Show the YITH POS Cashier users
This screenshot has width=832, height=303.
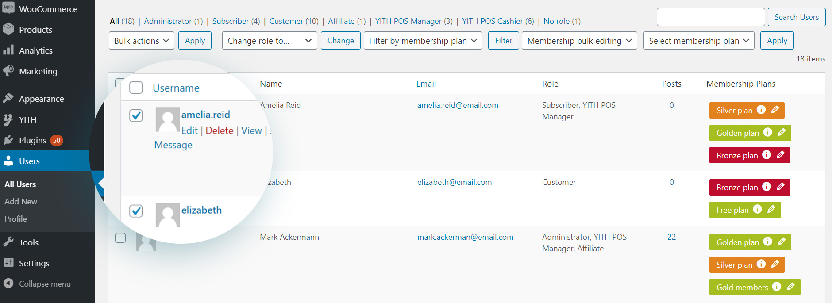point(493,21)
